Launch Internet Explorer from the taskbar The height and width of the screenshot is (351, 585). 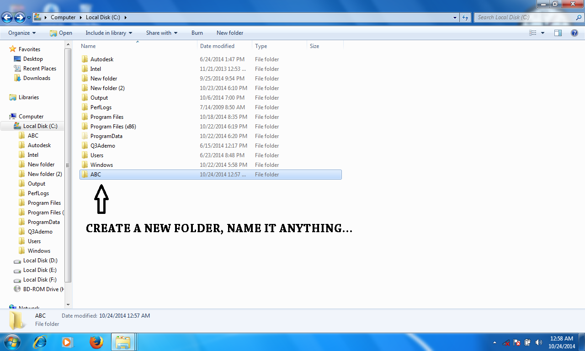coord(41,342)
